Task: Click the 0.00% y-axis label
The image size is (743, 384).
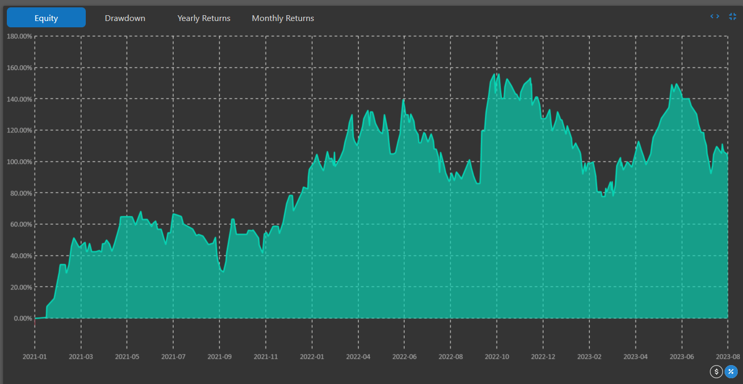Action: [22, 318]
